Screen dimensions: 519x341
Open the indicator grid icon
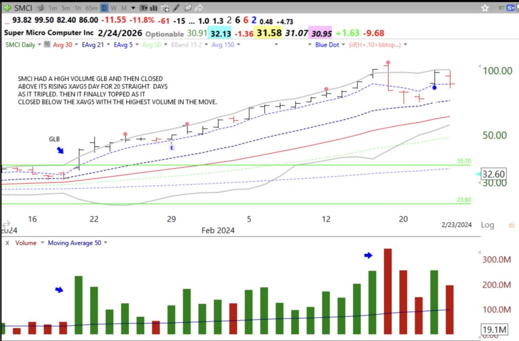click(x=165, y=8)
